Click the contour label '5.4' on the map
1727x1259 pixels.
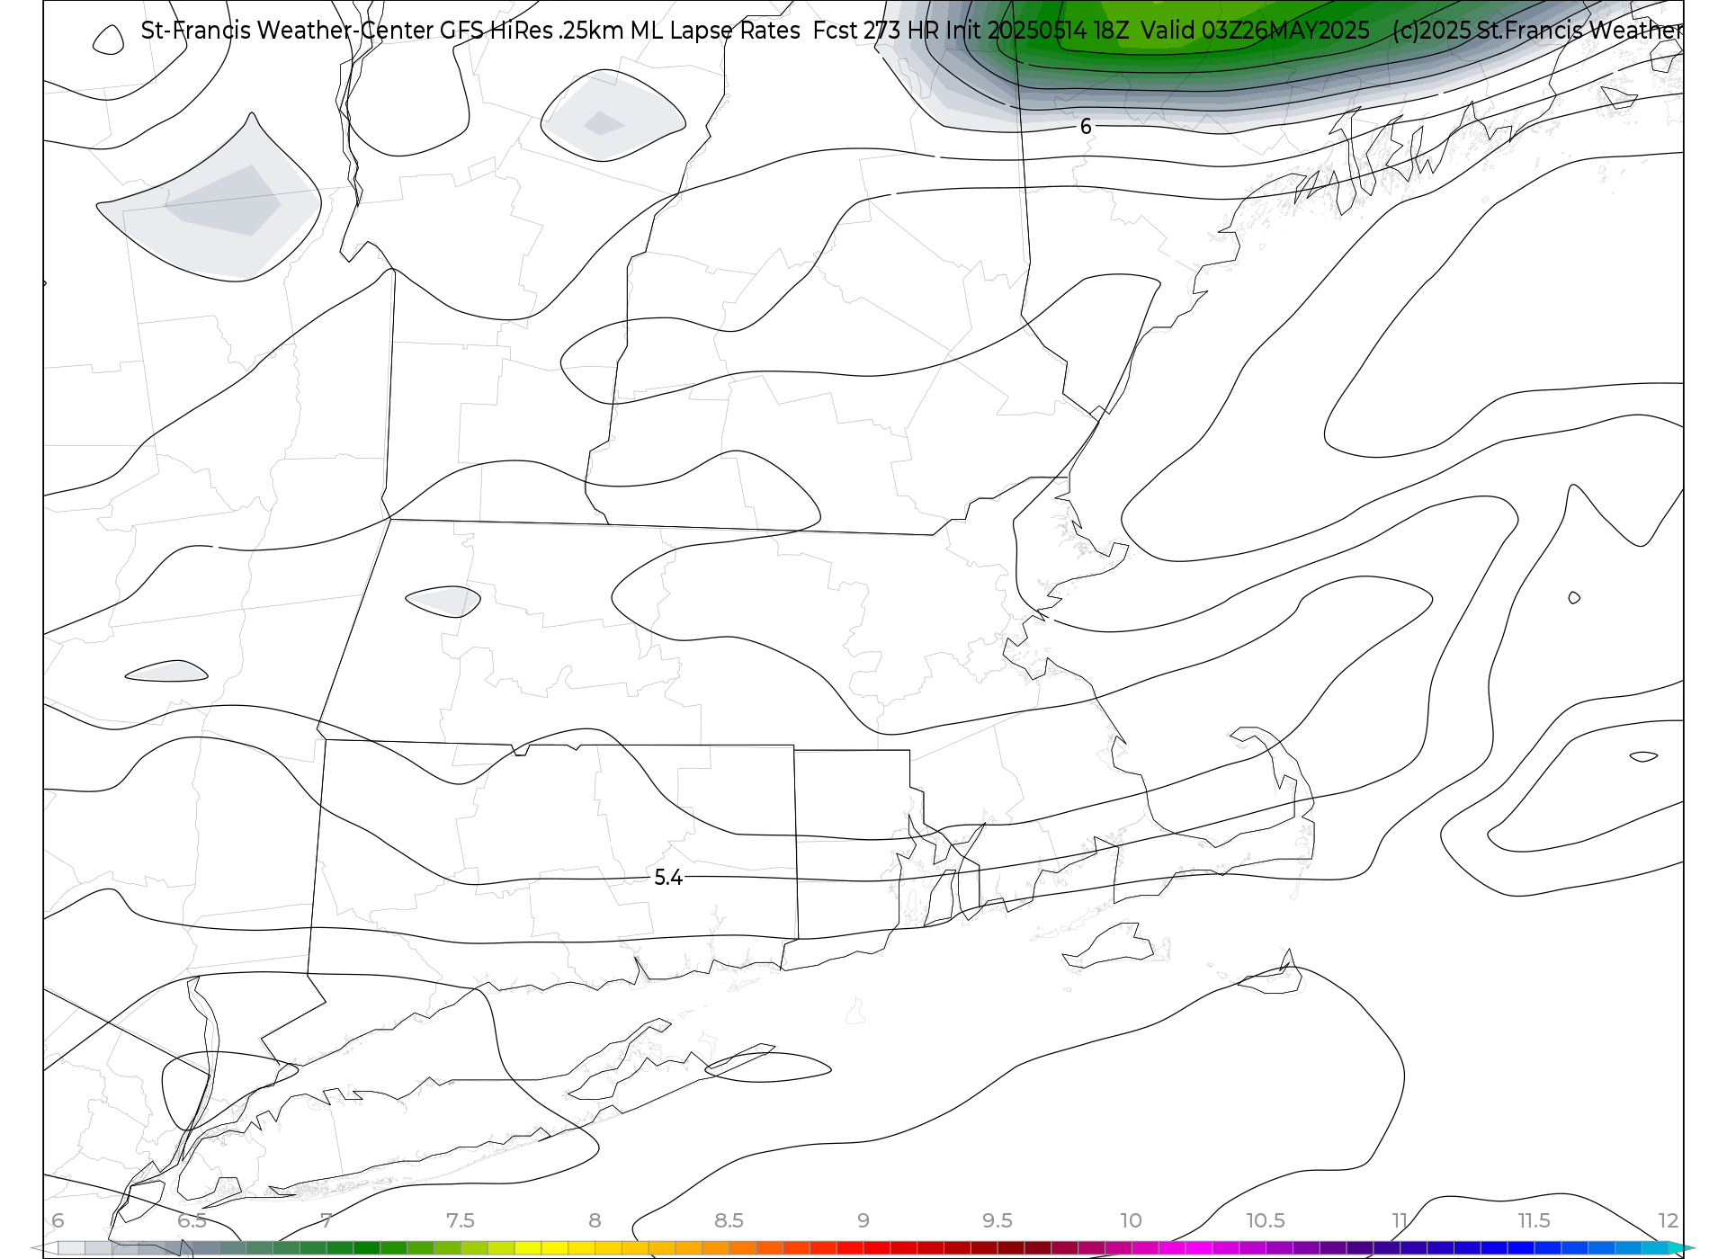668,878
